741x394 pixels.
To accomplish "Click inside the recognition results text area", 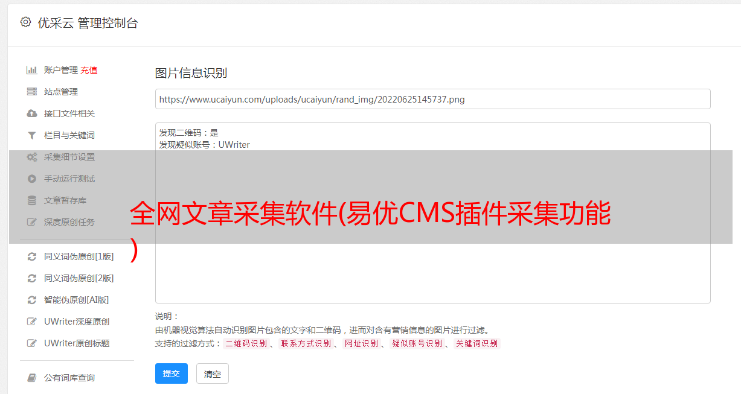I will click(x=432, y=213).
